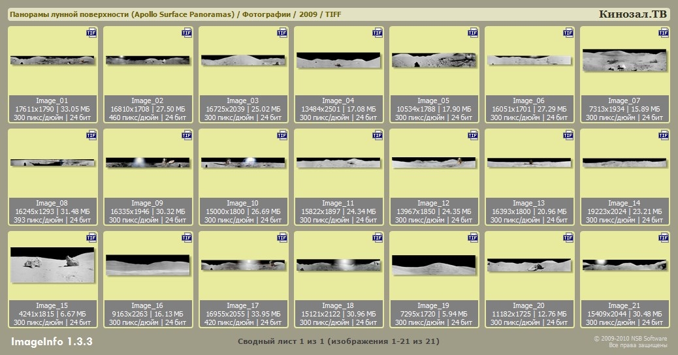Image resolution: width=678 pixels, height=355 pixels.
Task: Click the ImageInfo 1.3.3 label
Action: pos(52,342)
